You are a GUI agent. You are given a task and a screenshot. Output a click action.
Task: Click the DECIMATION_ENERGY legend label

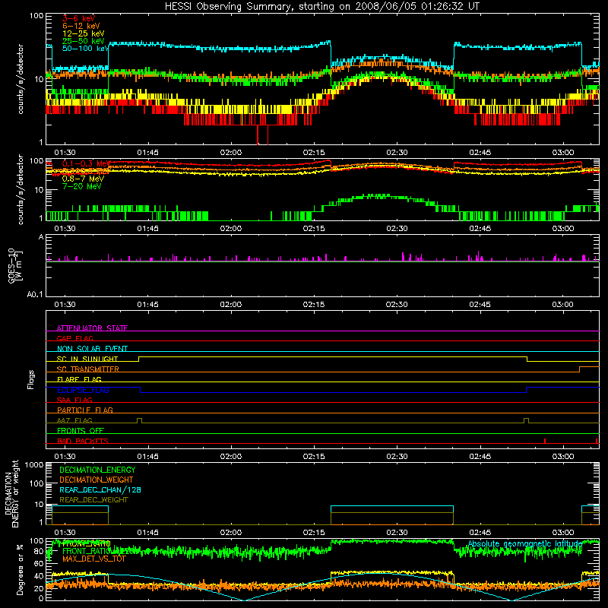pos(97,470)
